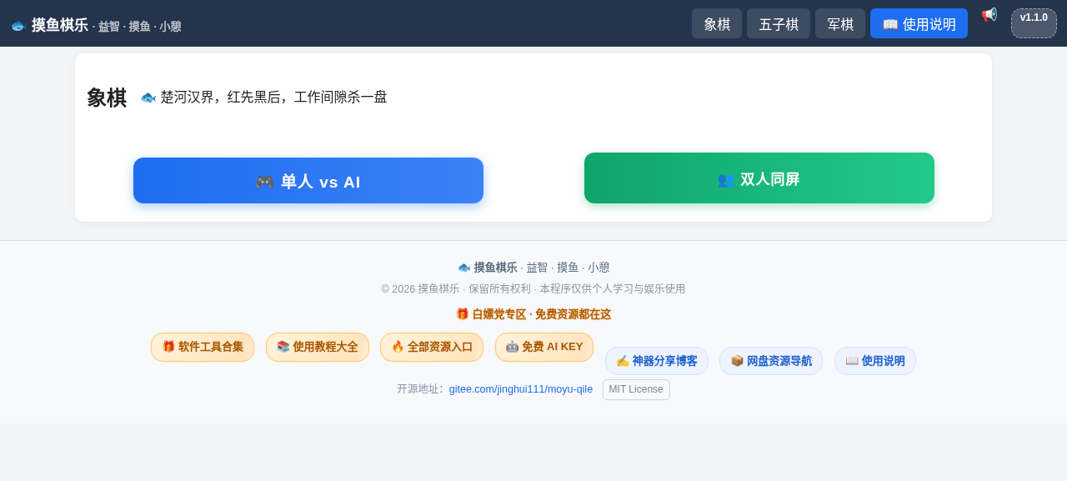Open the 使用说明 guide in navbar
The width and height of the screenshot is (1067, 481).
click(919, 23)
